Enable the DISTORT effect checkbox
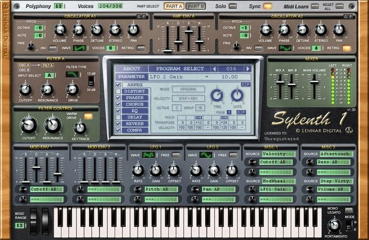Screen dimensions: 369x240 tap(118, 91)
